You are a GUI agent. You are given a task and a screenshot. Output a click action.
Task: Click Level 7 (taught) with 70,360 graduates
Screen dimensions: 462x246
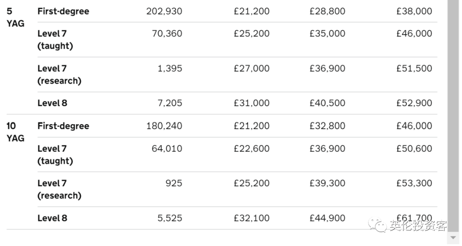click(x=55, y=39)
